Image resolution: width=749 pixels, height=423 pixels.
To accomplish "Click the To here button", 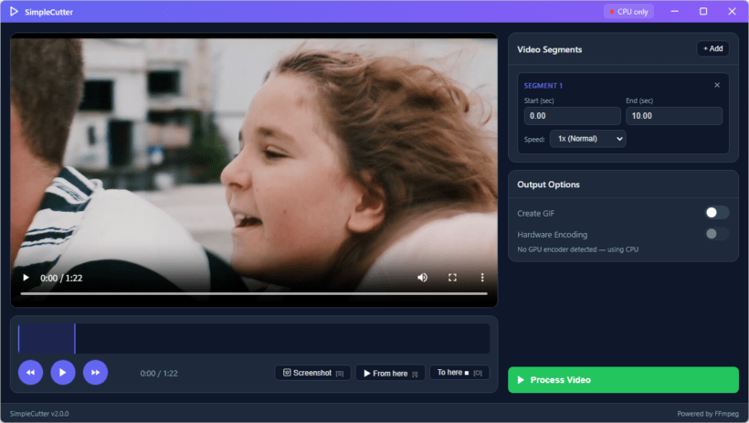I will click(x=459, y=373).
